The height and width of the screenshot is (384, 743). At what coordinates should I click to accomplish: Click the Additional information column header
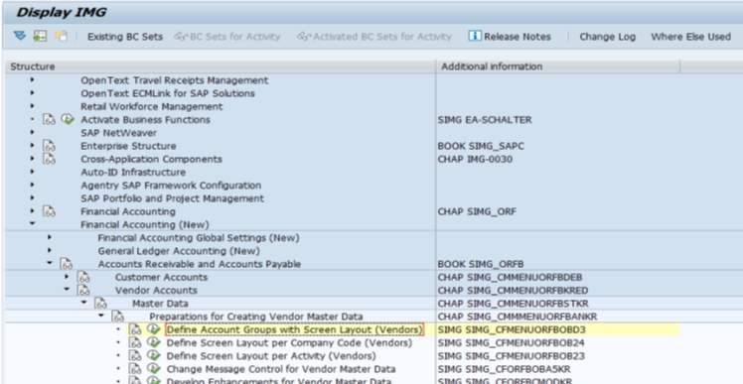(557, 66)
